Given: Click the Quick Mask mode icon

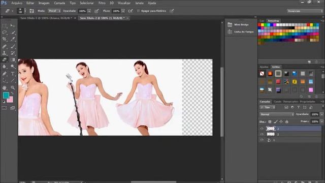Looking at the screenshot, I should click(x=4, y=108).
